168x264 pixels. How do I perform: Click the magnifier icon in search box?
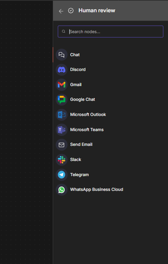[x=64, y=31]
